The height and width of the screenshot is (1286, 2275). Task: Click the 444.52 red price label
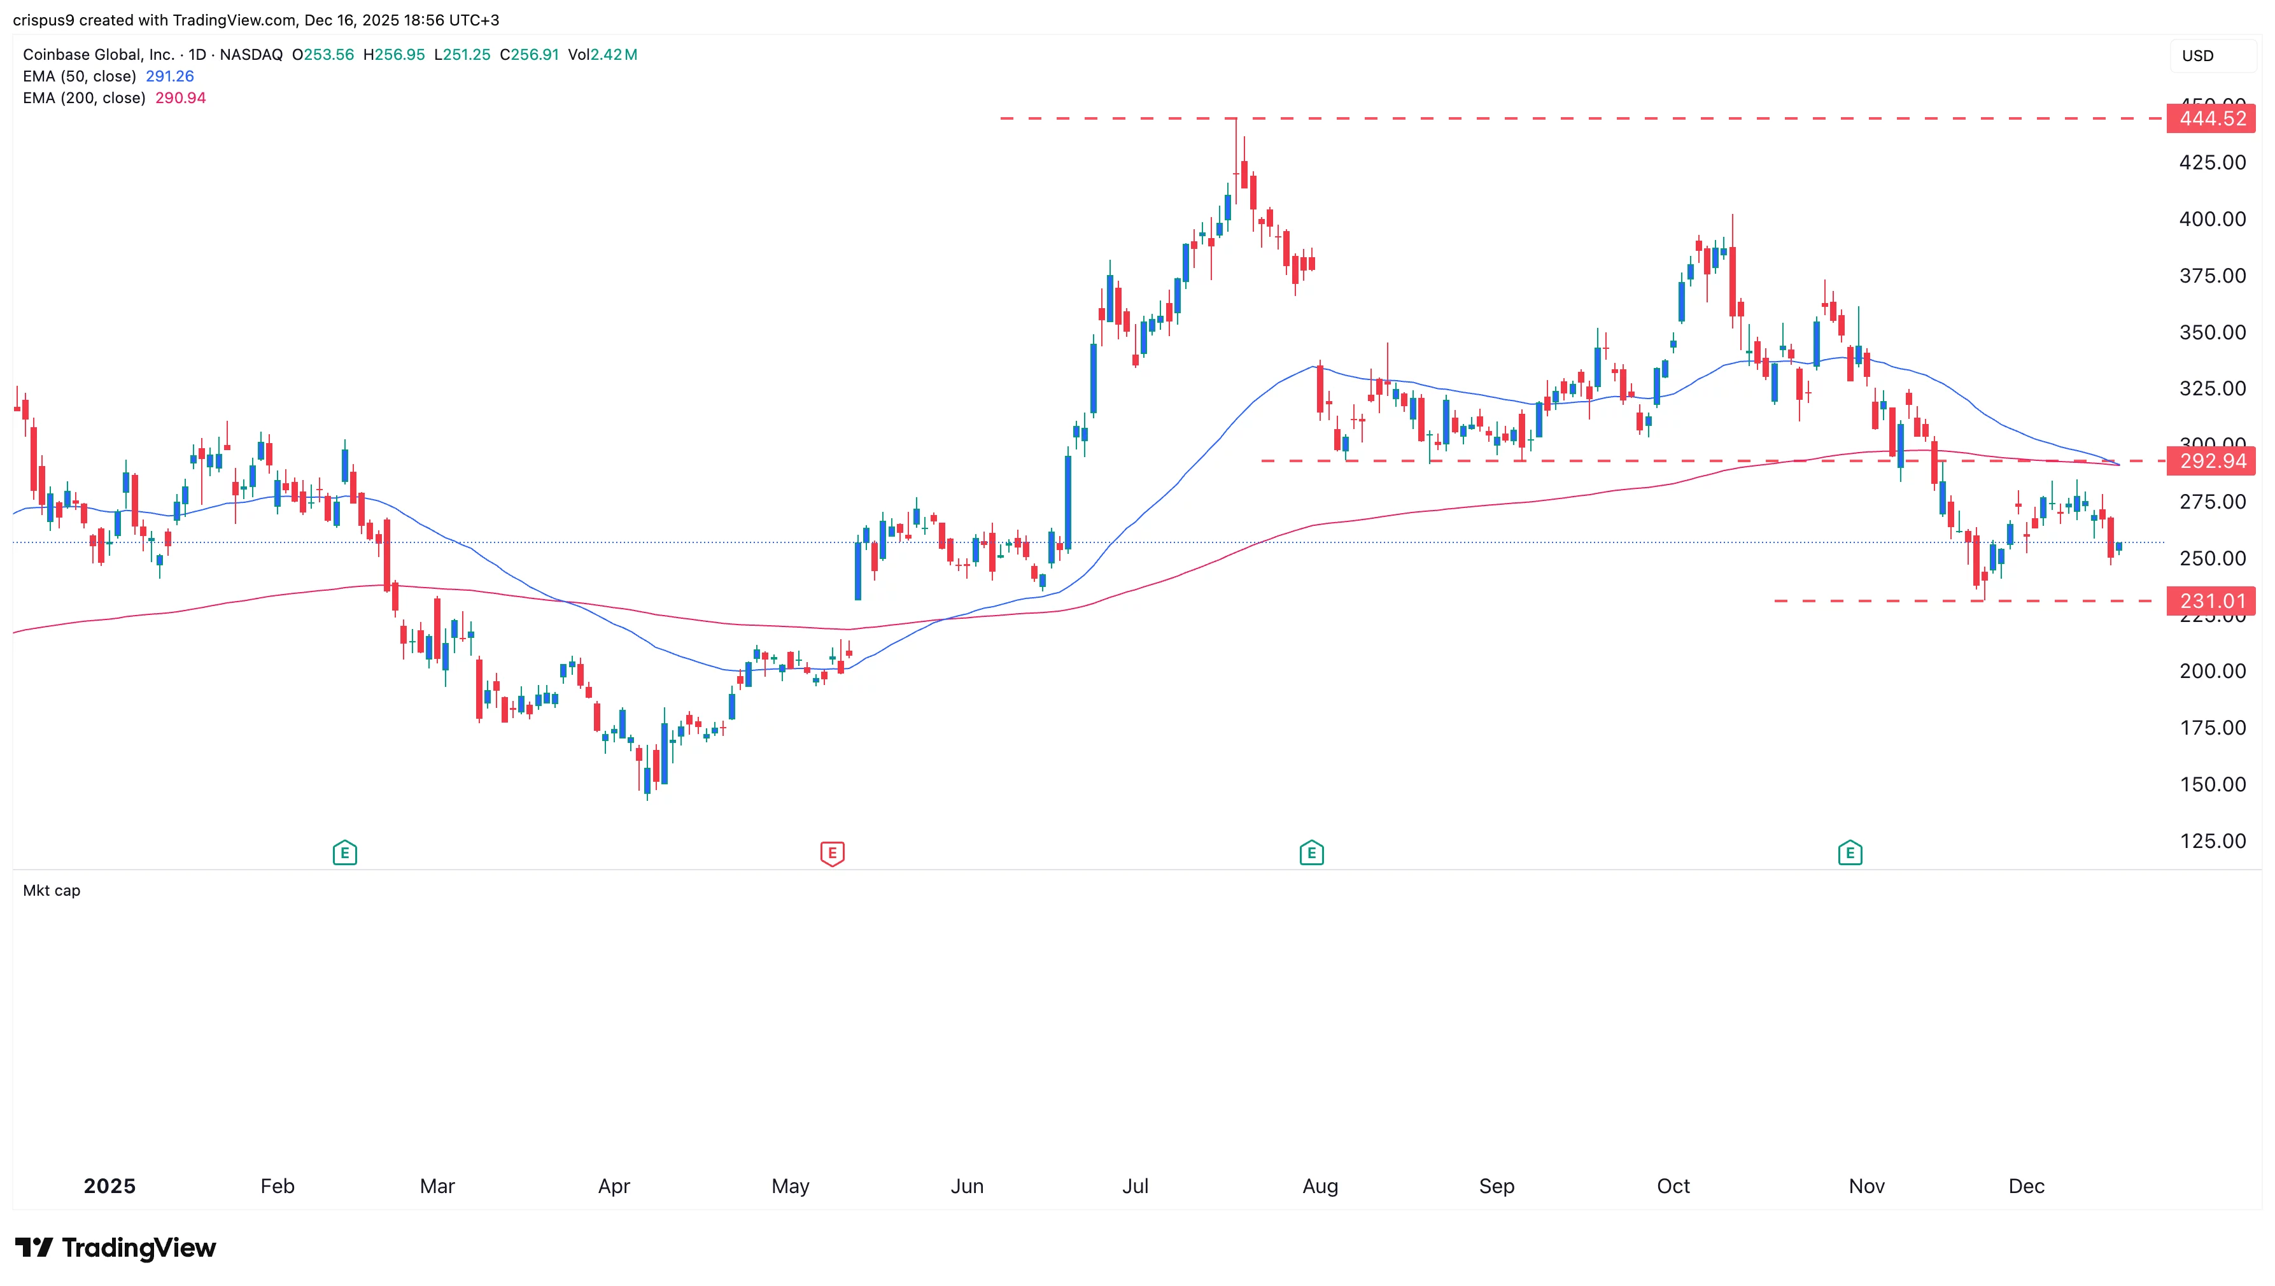(2211, 118)
